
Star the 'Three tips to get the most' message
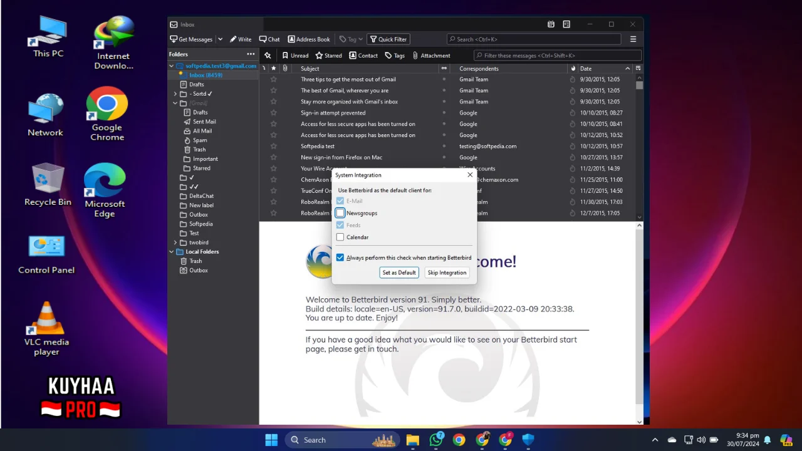pos(273,80)
